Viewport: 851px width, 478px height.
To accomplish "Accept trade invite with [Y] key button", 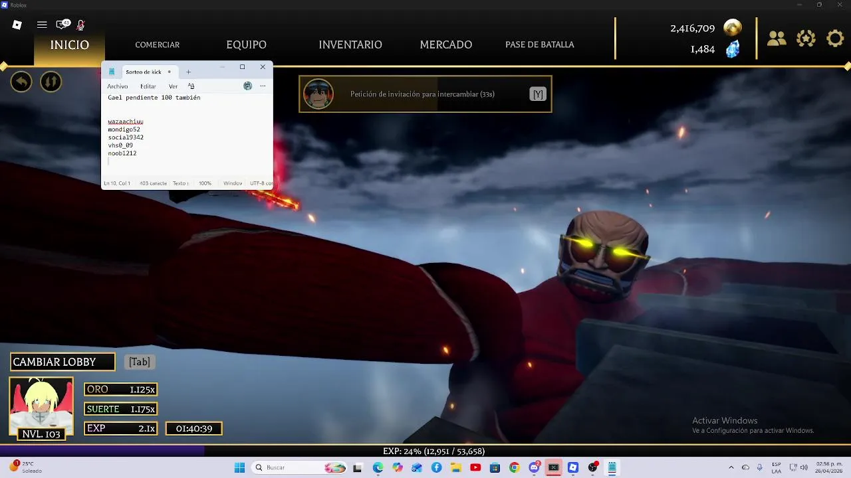I will tap(538, 94).
